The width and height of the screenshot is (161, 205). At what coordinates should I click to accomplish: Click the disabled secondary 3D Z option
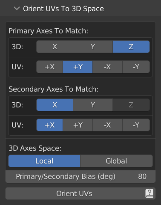click(x=131, y=105)
